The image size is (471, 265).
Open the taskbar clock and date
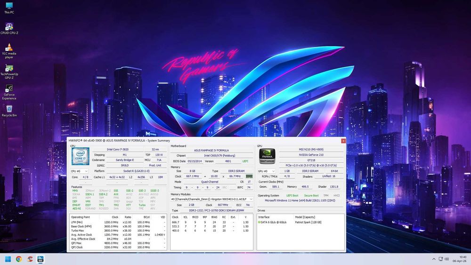point(460,259)
